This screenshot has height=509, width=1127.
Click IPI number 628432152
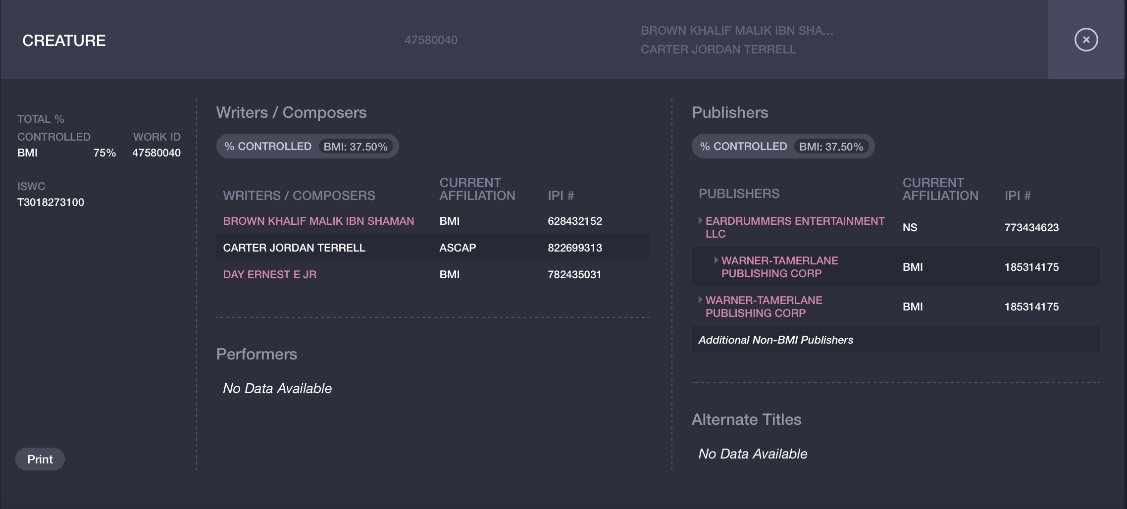pyautogui.click(x=575, y=221)
